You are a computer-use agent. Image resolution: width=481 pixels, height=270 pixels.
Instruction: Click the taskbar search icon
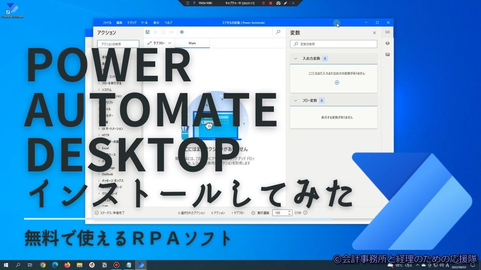click(18, 265)
